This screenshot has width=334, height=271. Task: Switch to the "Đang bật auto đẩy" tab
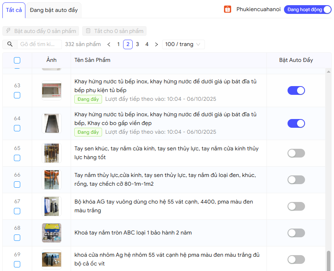click(x=54, y=10)
